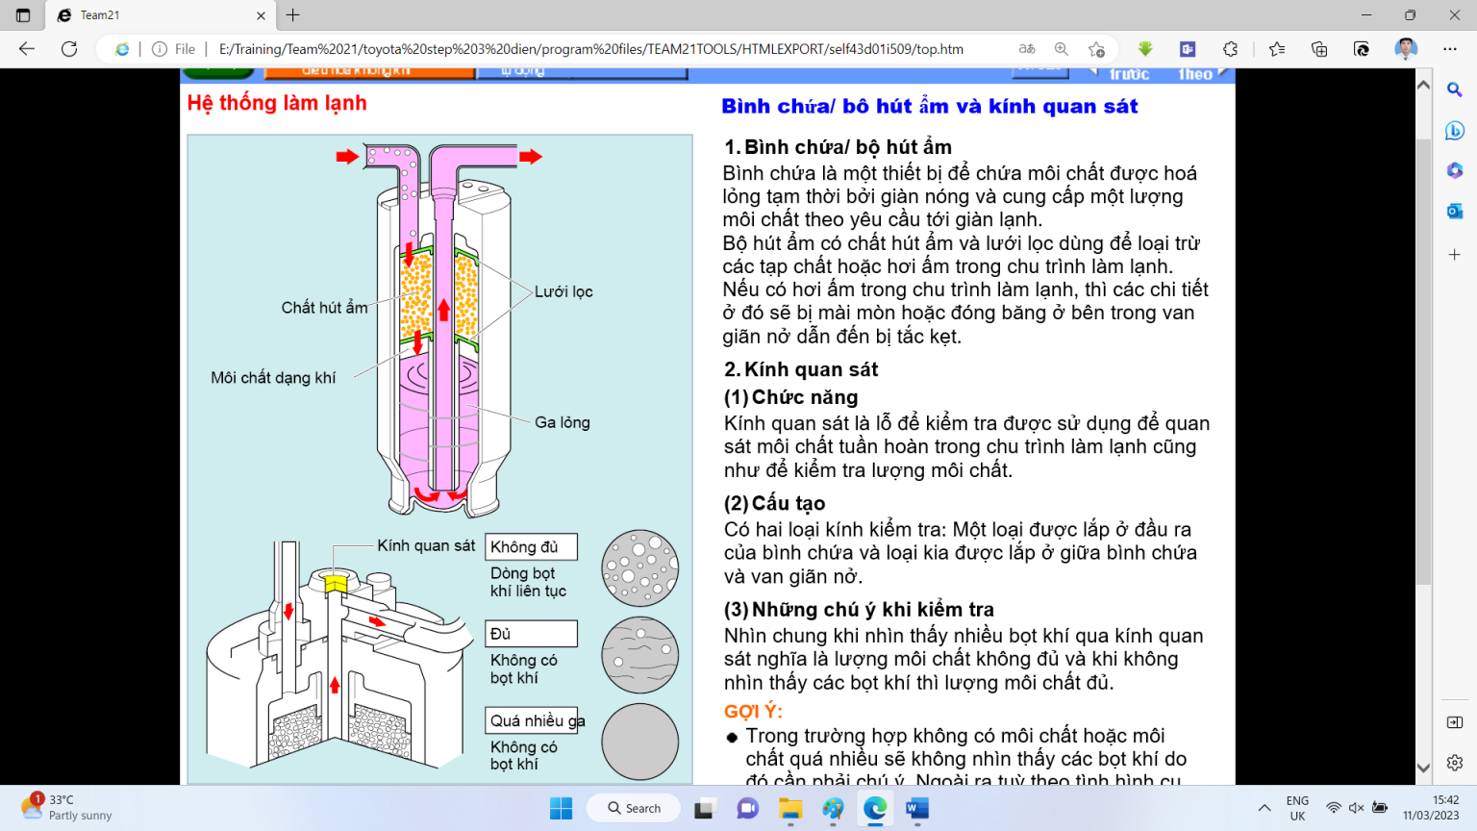The image size is (1477, 831).
Task: Expand the system tray hidden icons chevron
Action: pos(1264,808)
